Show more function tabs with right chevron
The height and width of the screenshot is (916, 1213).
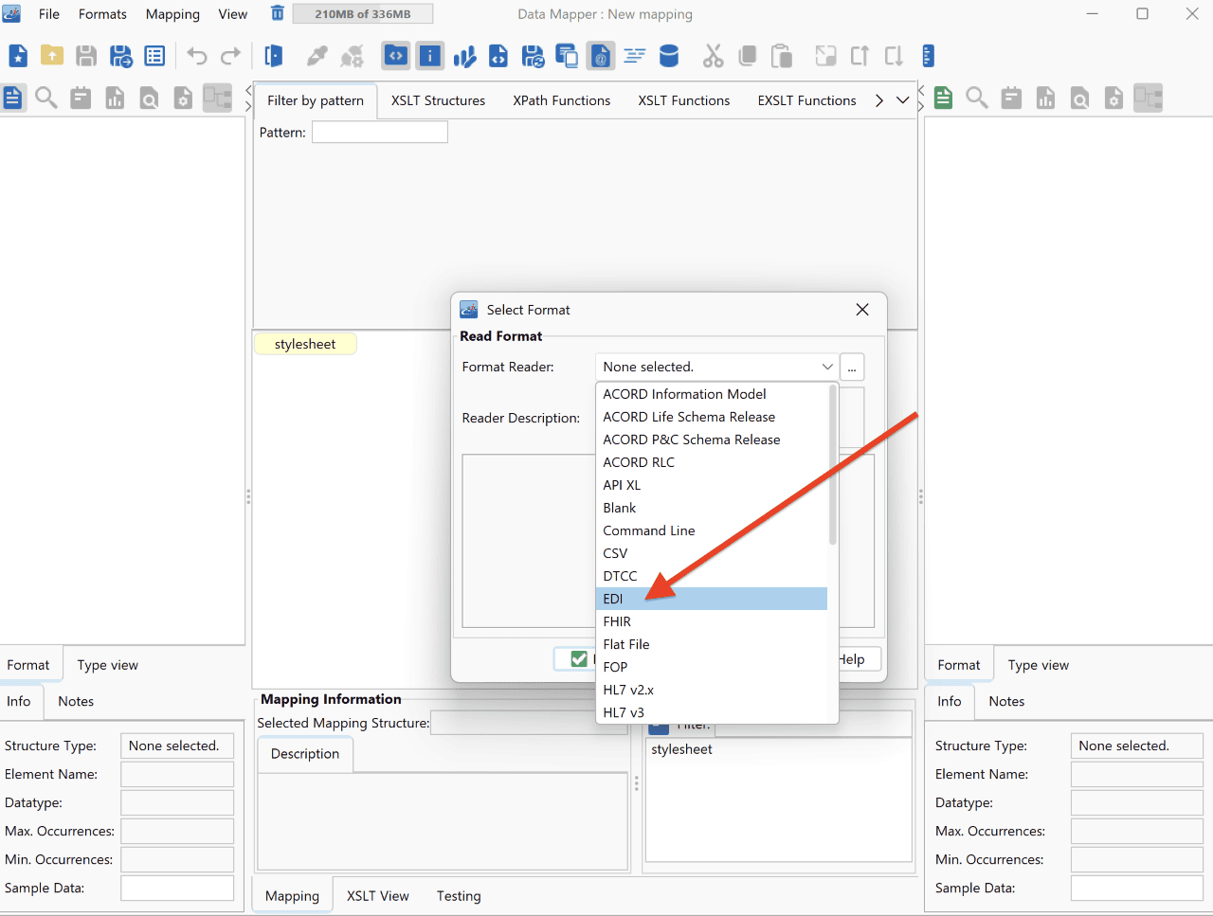pos(879,100)
